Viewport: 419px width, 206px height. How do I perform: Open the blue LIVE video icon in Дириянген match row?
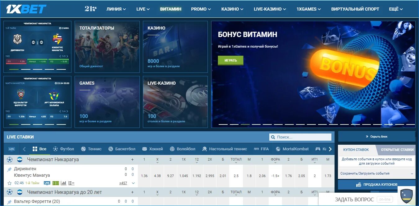click(x=47, y=183)
